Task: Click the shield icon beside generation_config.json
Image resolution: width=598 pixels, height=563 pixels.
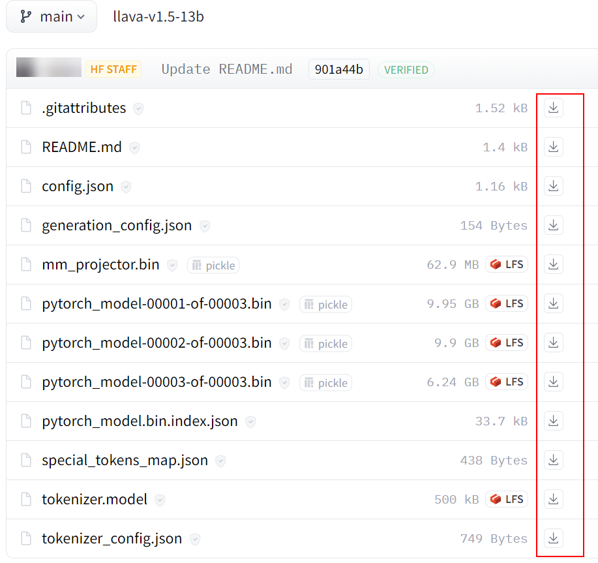Action: [205, 226]
